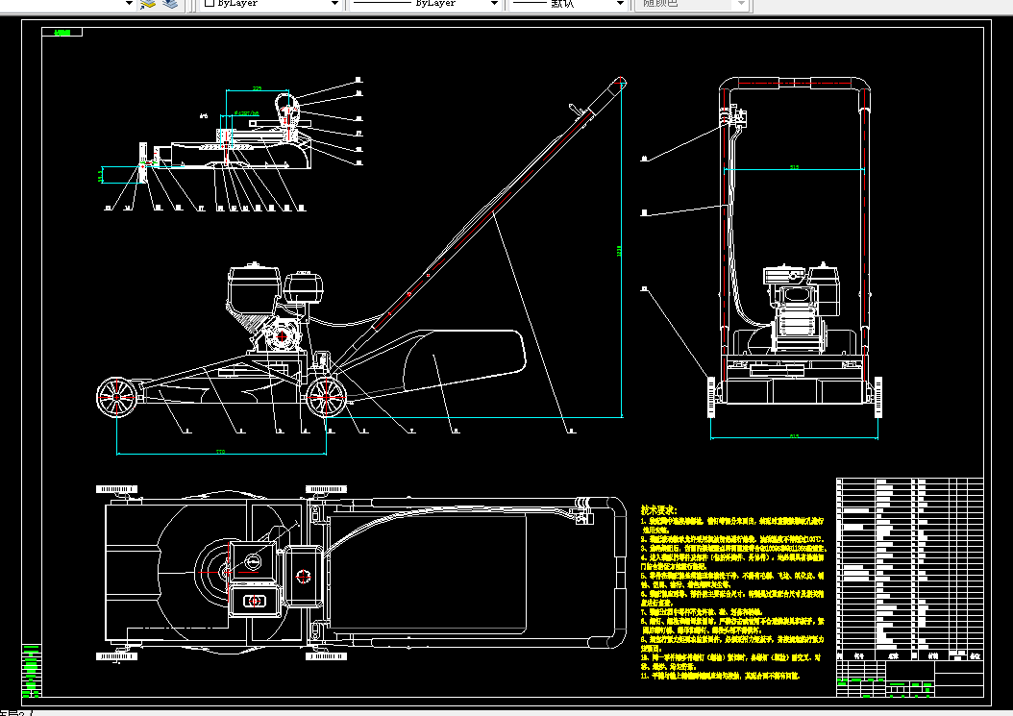
Task: Select the rear wheel in side view
Action: point(326,397)
